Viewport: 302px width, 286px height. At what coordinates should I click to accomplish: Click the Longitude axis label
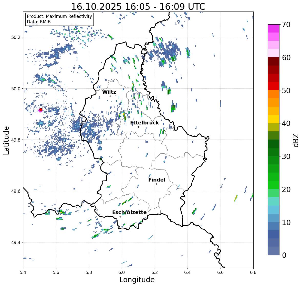[x=137, y=280]
